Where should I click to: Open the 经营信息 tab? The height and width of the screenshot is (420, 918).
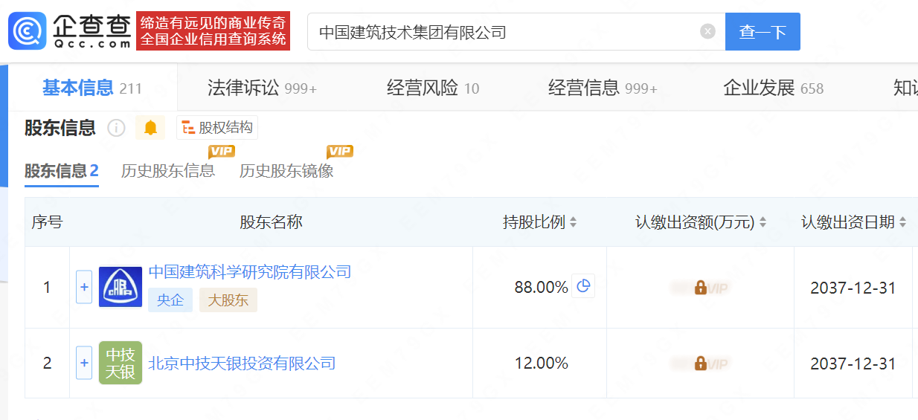tap(603, 88)
